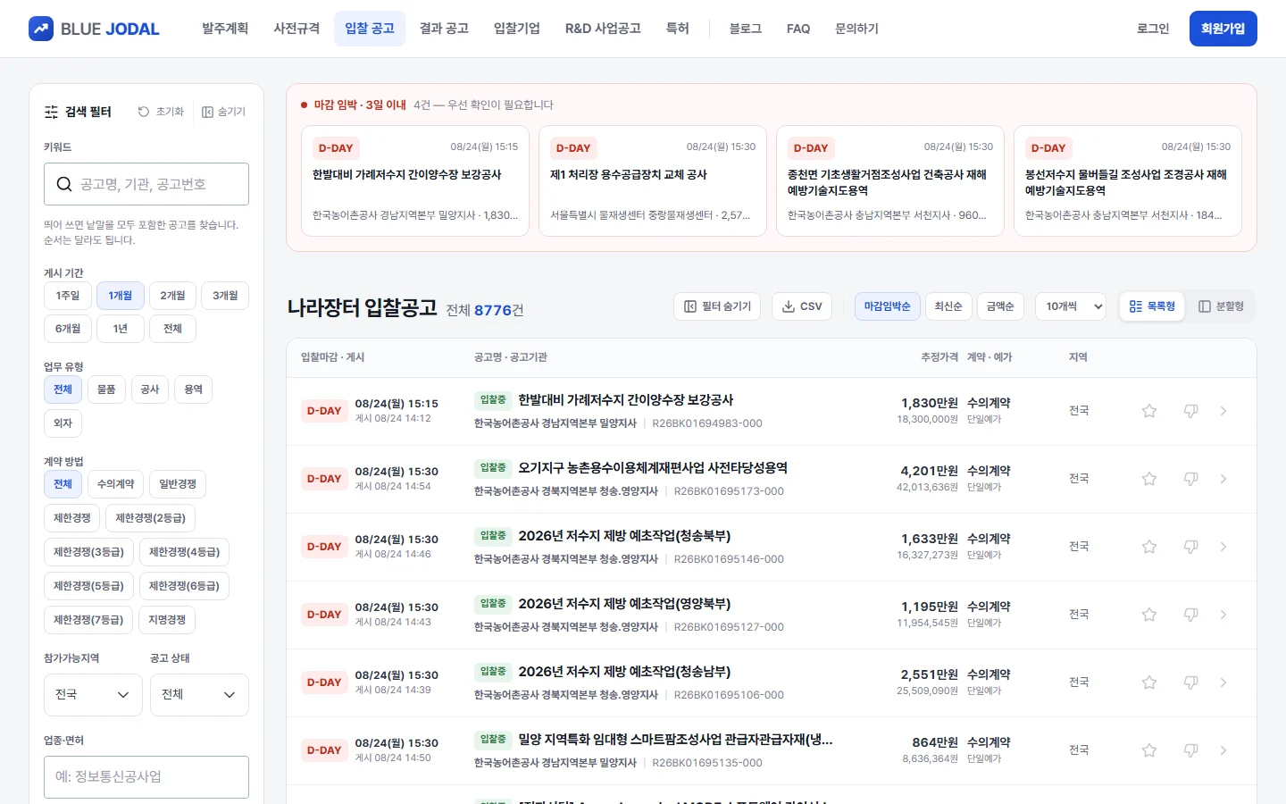Star the 예초작업(영양북부) row

pyautogui.click(x=1149, y=615)
